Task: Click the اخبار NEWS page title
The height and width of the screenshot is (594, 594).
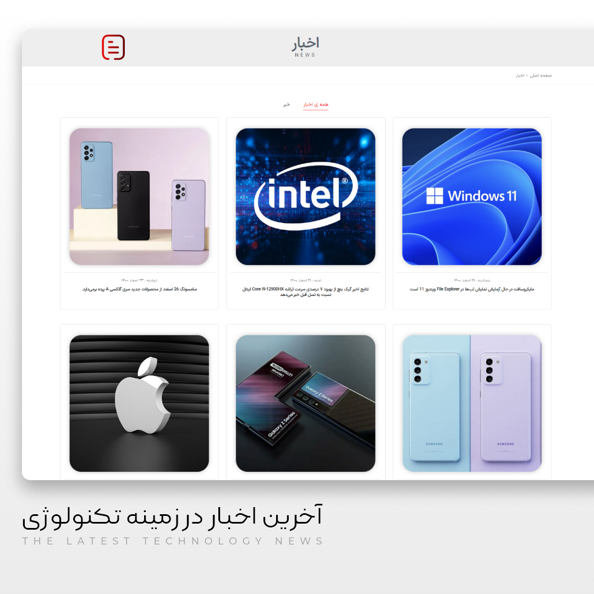Action: coord(305,47)
